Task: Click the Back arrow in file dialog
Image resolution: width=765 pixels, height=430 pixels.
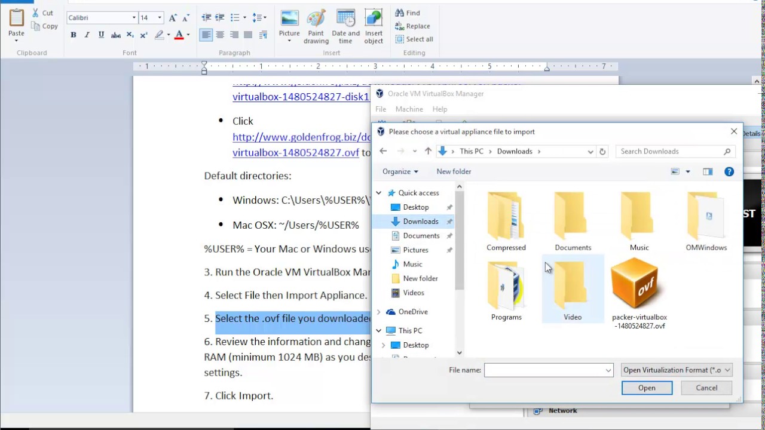Action: pos(383,152)
